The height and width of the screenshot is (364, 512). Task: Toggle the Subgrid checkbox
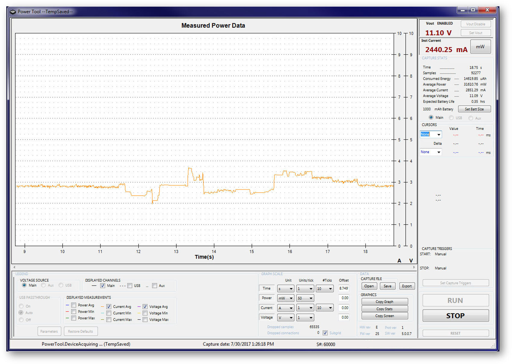(x=325, y=333)
